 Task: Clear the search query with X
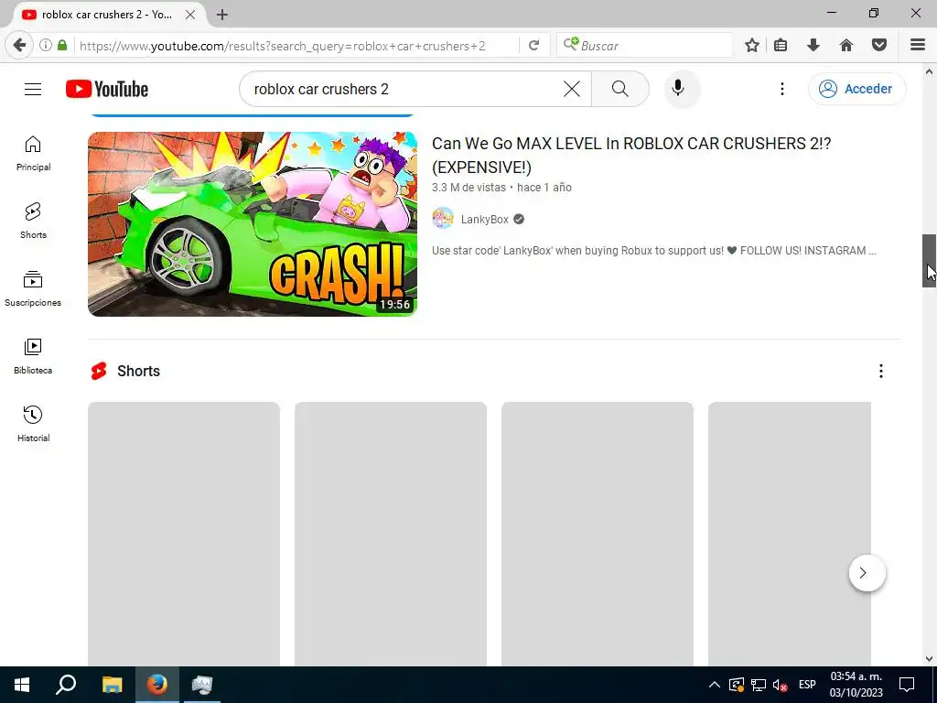coord(571,89)
